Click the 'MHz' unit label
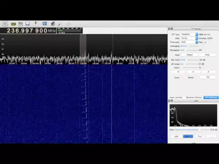The width and height of the screenshot is (219, 164). tap(52, 31)
